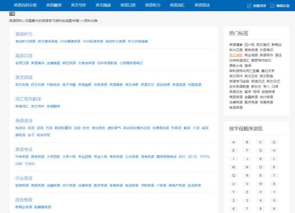
Task: Open the TOEIC exam link
Action: pyautogui.click(x=30, y=164)
